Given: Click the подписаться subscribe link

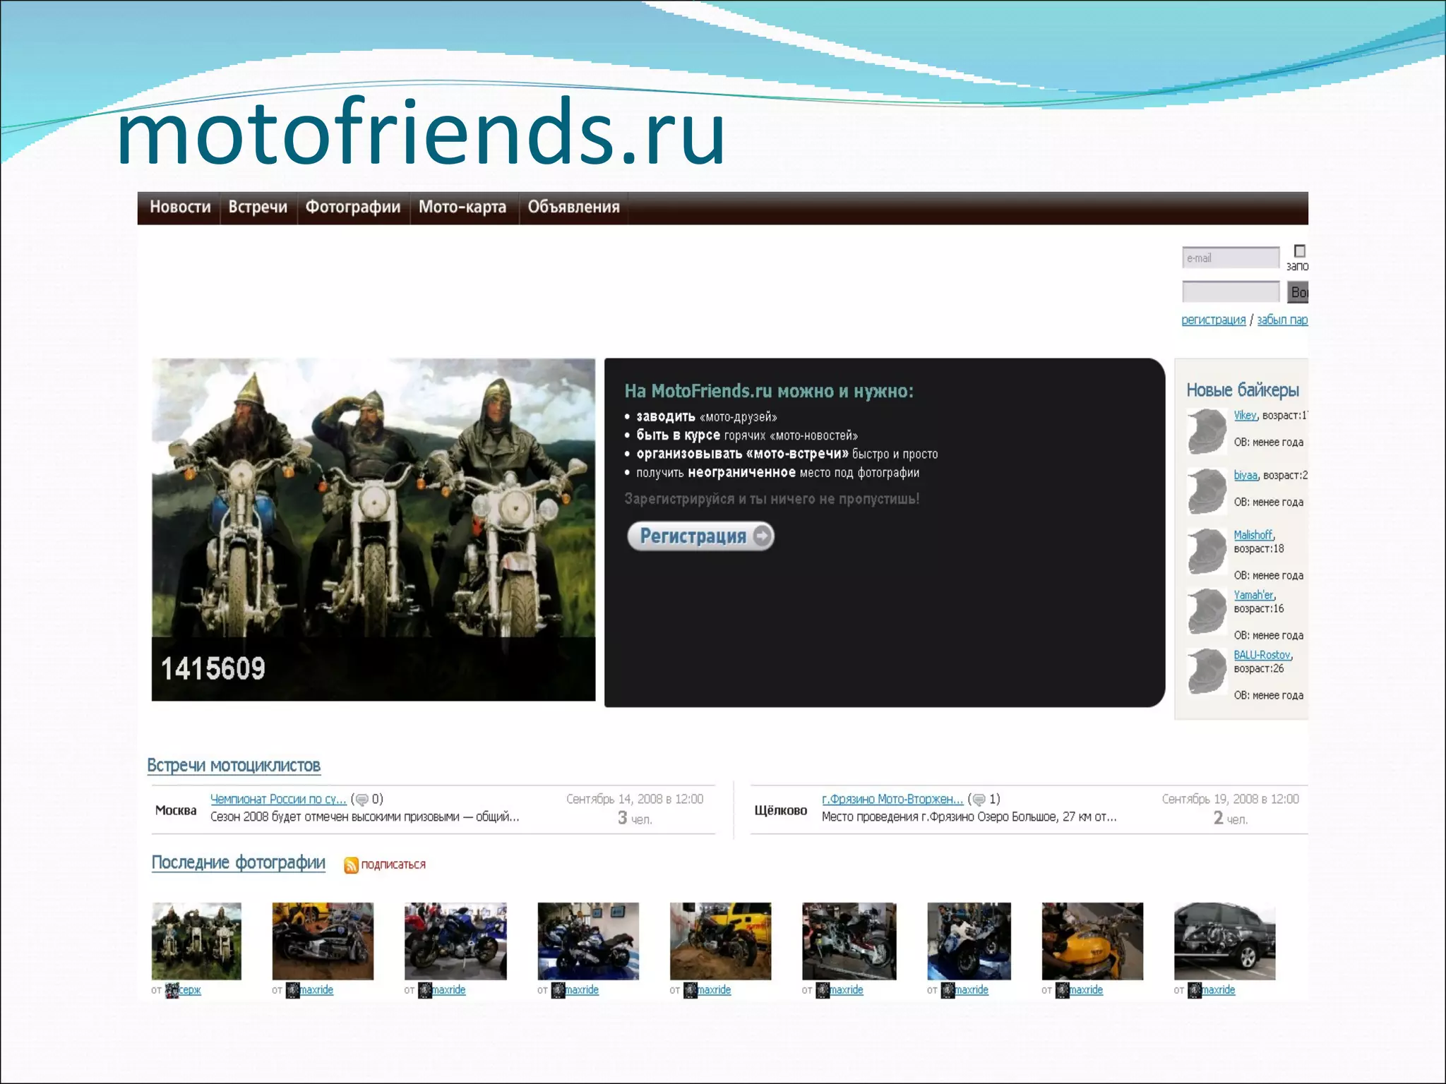Looking at the screenshot, I should (393, 865).
